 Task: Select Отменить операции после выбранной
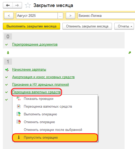[55, 130]
